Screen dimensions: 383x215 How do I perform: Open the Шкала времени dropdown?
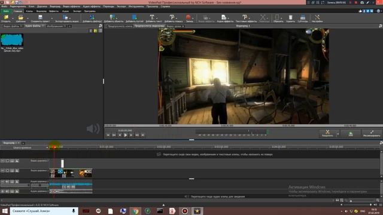click(47, 148)
